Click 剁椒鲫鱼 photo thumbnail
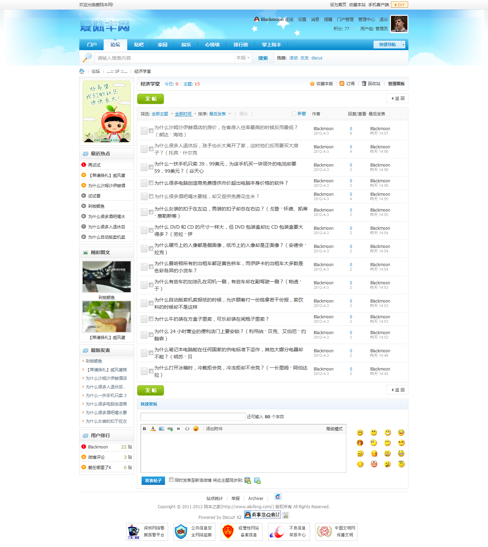488x547 pixels. [107, 277]
